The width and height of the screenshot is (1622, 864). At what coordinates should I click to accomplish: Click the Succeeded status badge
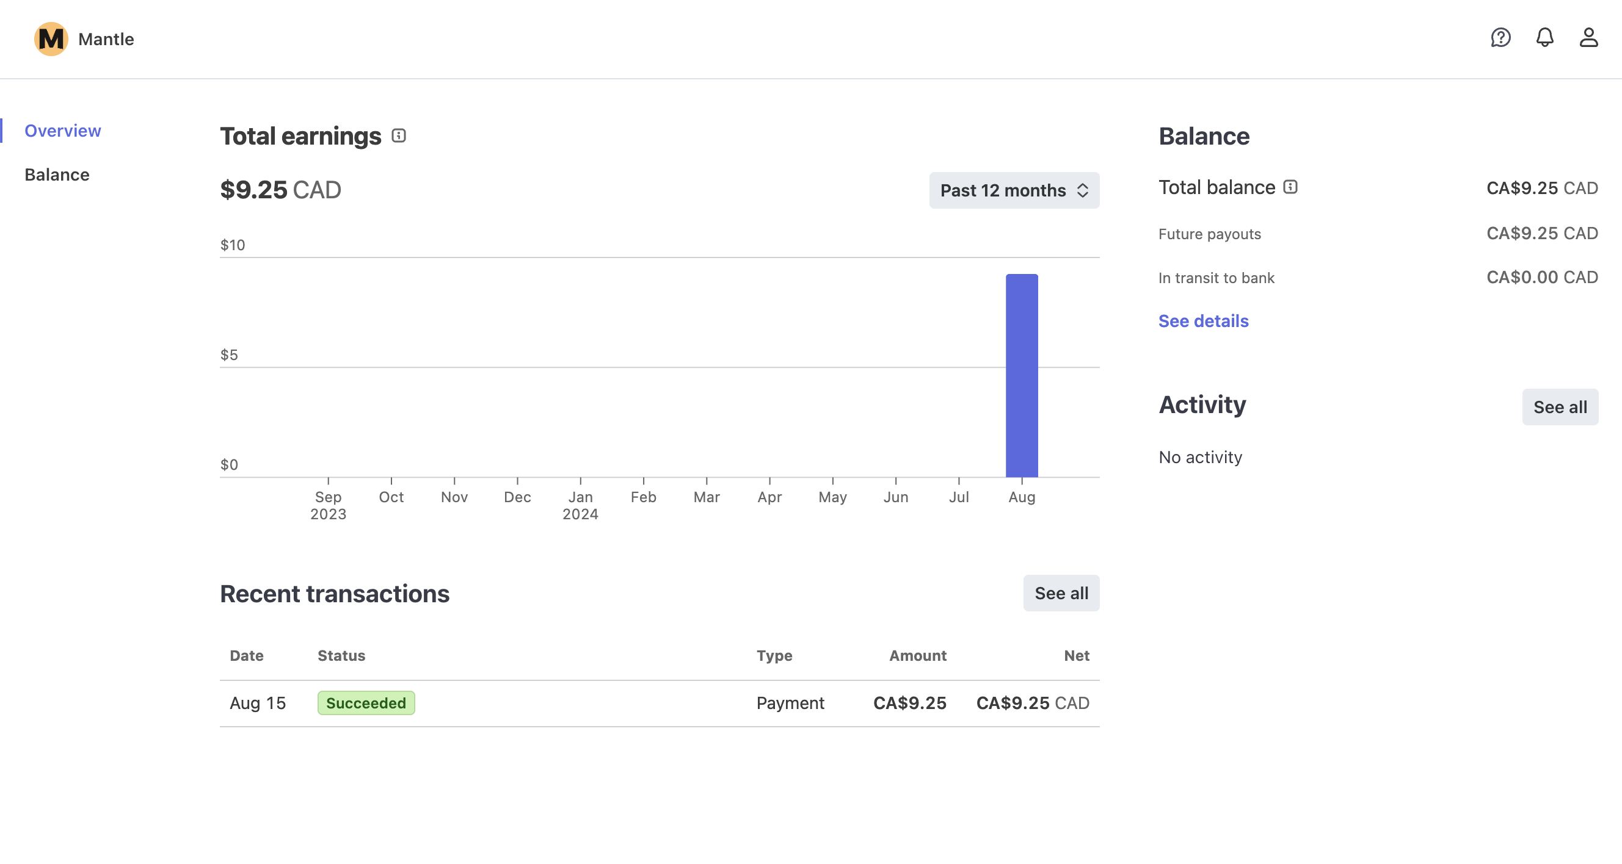[366, 703]
